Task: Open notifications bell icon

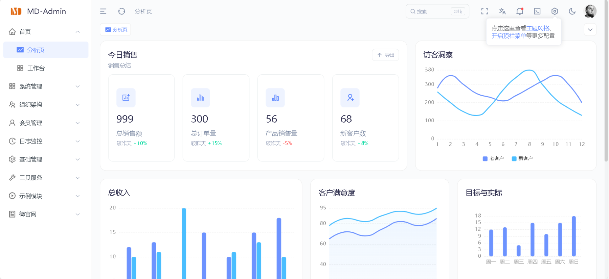Action: tap(520, 11)
